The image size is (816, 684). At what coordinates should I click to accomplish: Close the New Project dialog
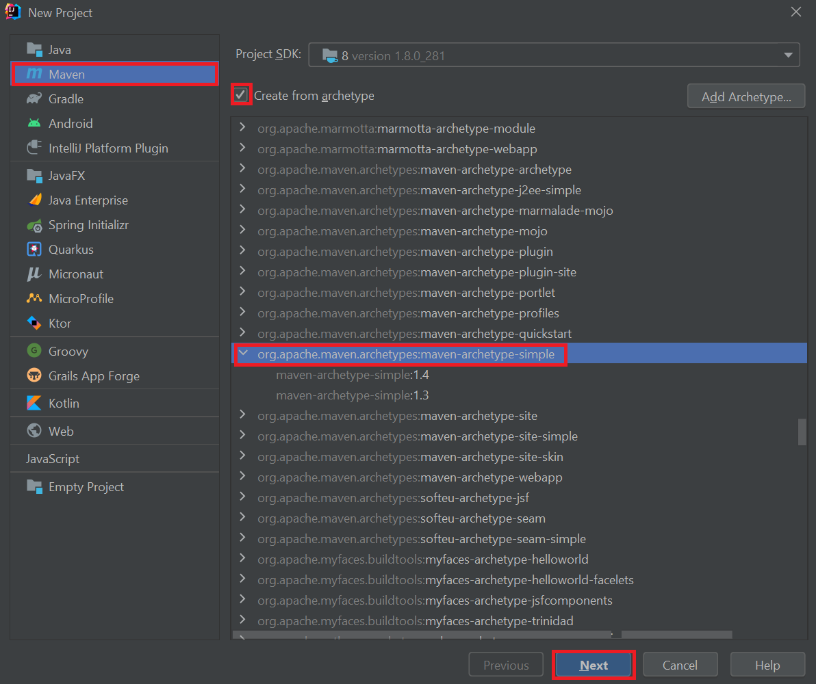pos(796,12)
